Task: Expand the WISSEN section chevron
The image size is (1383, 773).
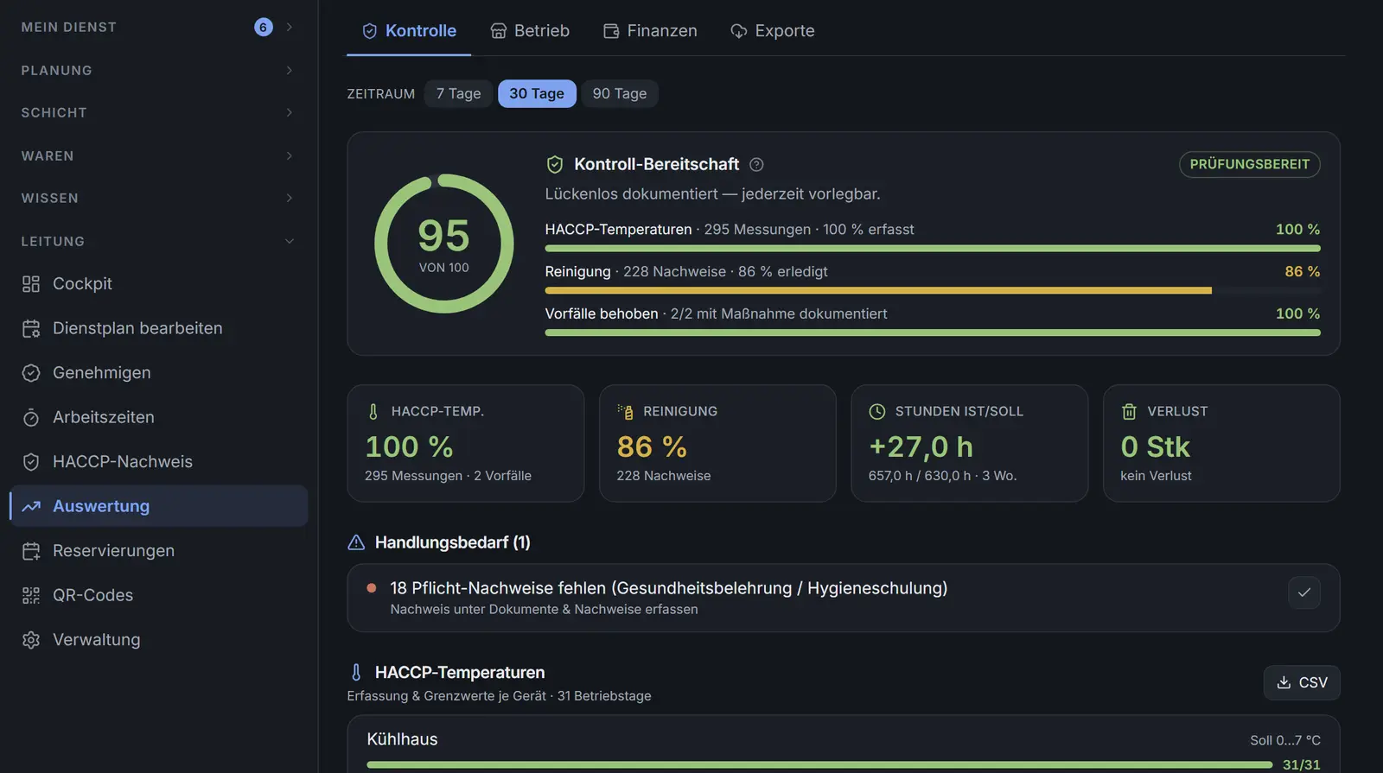Action: click(x=290, y=198)
